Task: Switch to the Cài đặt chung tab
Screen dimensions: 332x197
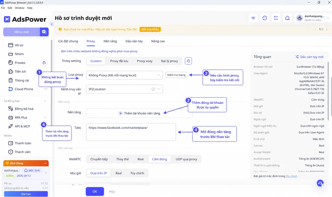Action: click(68, 41)
